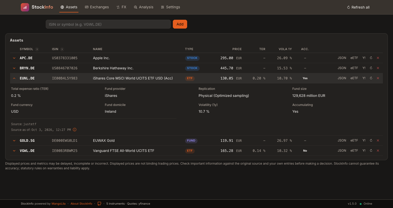Refresh the BRYN.DE row
Screen dimensions: 393x208
(x=371, y=68)
